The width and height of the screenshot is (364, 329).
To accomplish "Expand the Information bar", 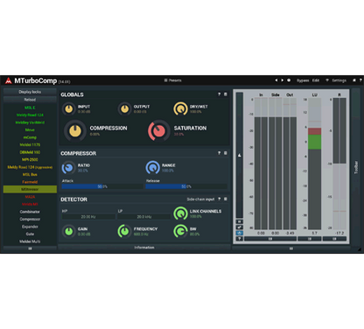I will [x=144, y=248].
